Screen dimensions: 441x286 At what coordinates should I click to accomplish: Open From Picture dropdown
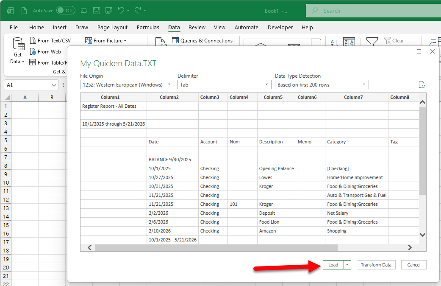[x=106, y=41]
